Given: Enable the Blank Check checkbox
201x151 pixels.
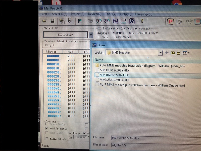Looking at the screenshot, I should (x=47, y=139).
